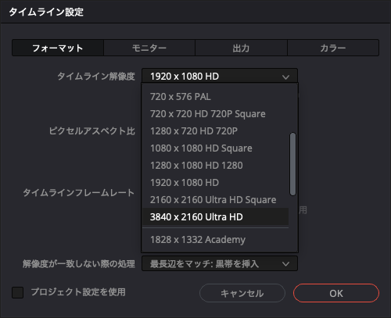
Task: Open the カラー tab
Action: [x=333, y=48]
